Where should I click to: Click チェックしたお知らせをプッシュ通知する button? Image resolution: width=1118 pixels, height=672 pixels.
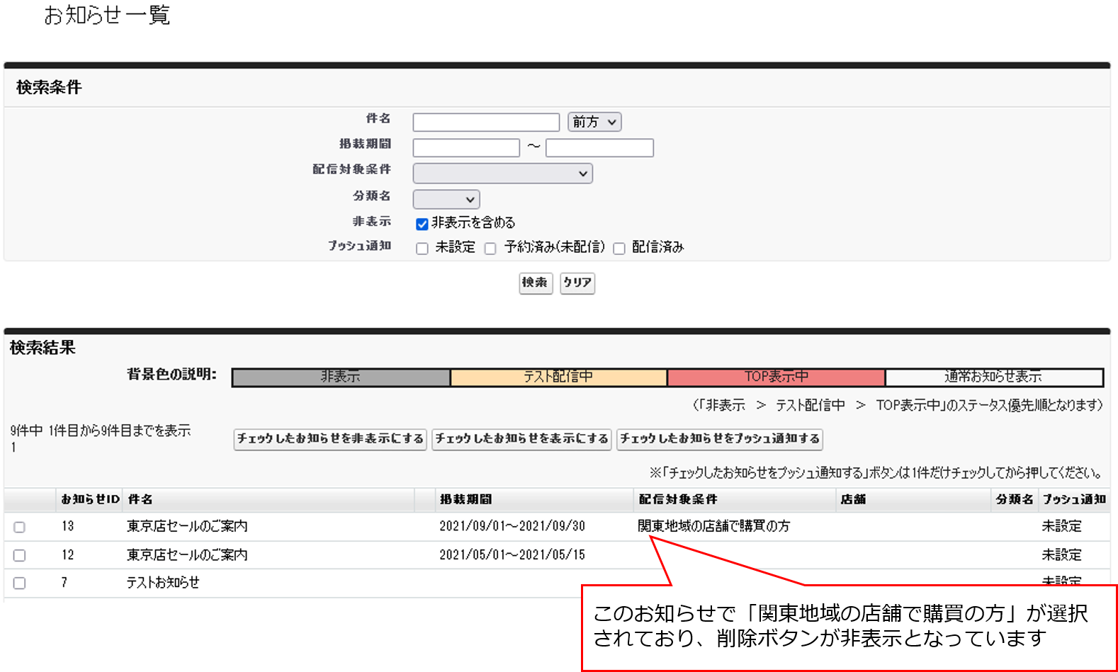[719, 439]
